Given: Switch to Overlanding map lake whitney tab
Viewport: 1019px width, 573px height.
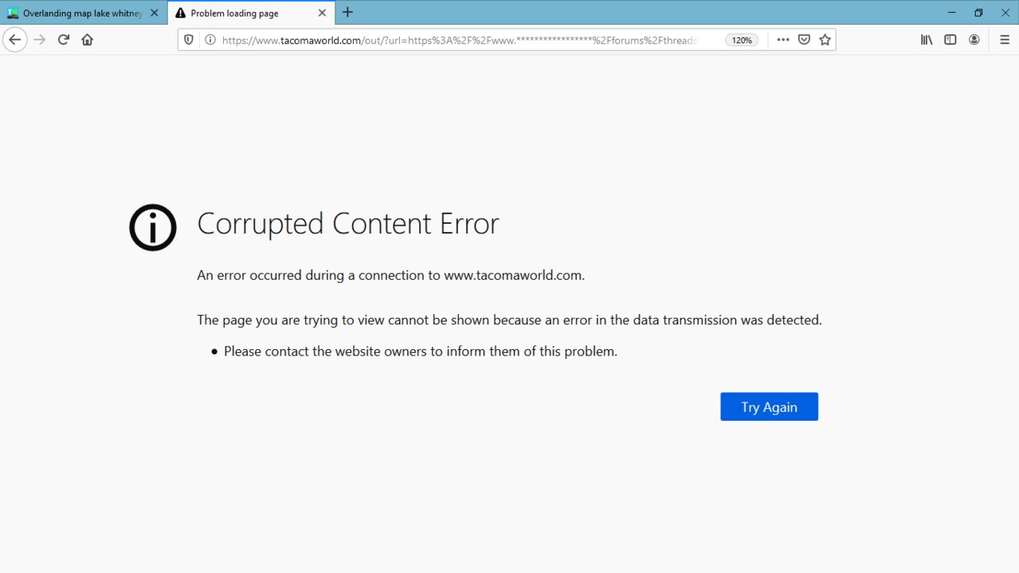Looking at the screenshot, I should point(84,14).
